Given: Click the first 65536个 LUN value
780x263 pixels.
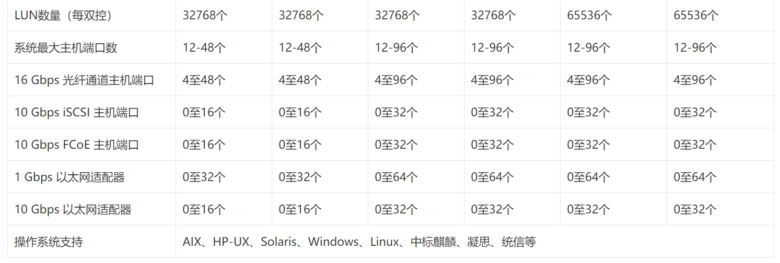Looking at the screenshot, I should pyautogui.click(x=589, y=15).
